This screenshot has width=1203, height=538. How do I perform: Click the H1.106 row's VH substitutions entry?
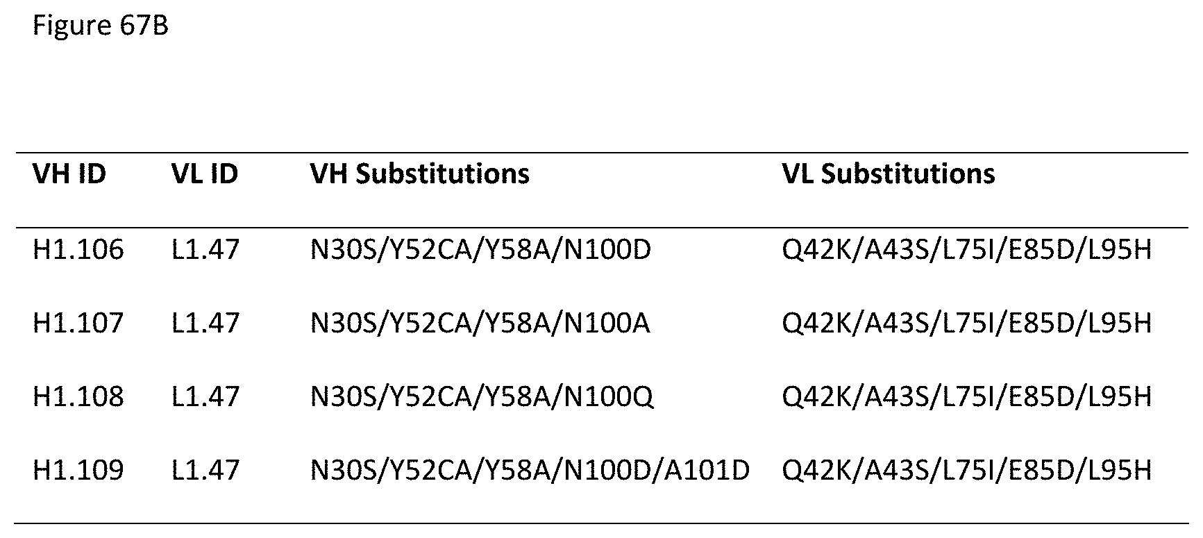click(x=480, y=250)
